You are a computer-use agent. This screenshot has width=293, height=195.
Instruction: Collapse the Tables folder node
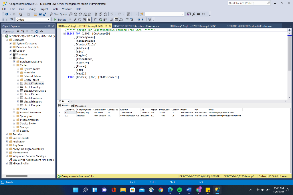pyautogui.click(x=14, y=65)
